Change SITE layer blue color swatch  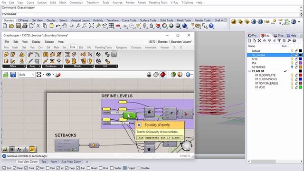[300, 59]
